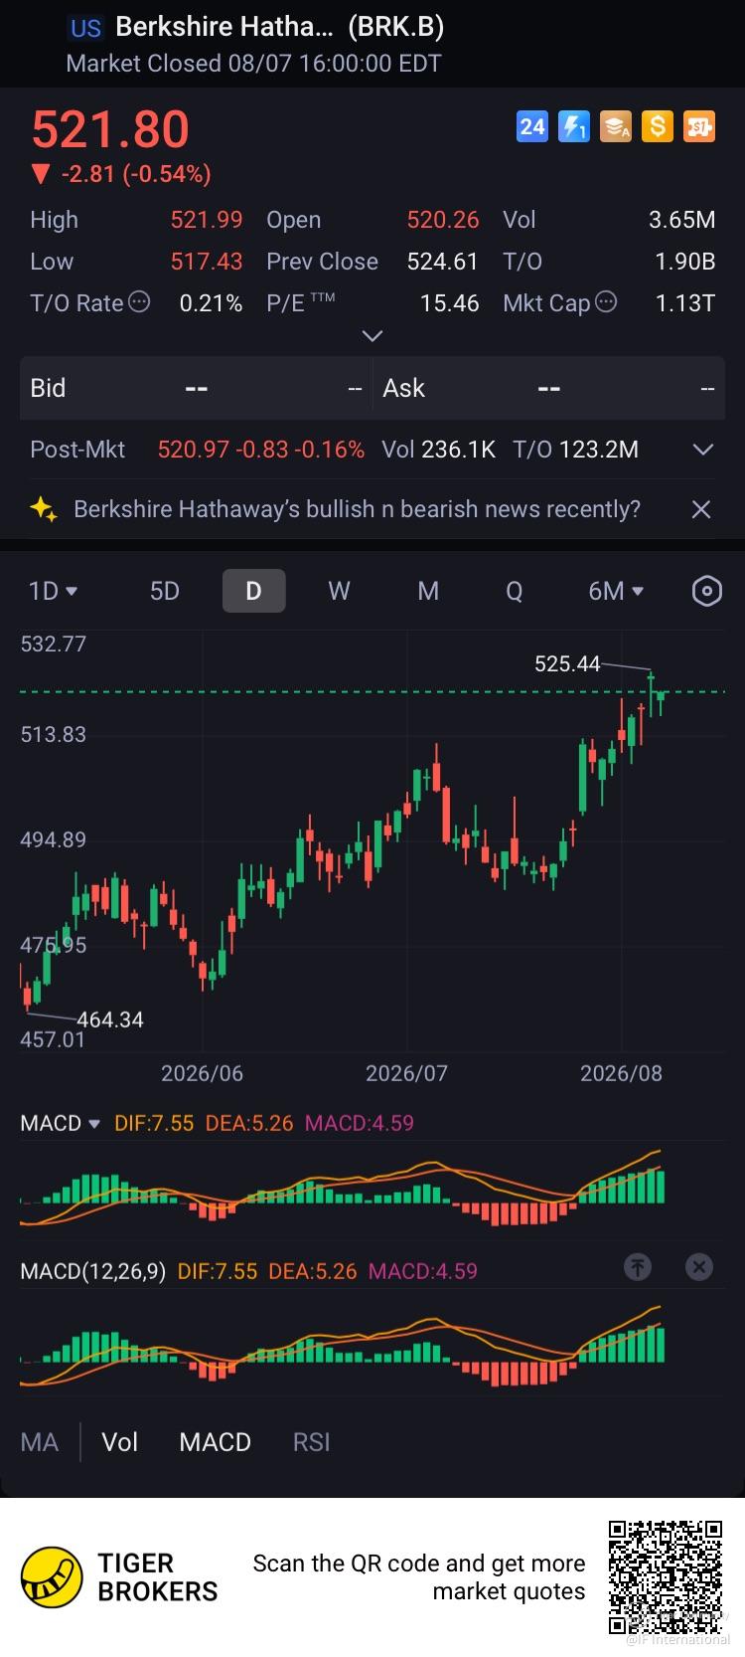This screenshot has height=1657, width=745.
Task: Tap the 2026/08 date axis label
Action: pos(621,1073)
